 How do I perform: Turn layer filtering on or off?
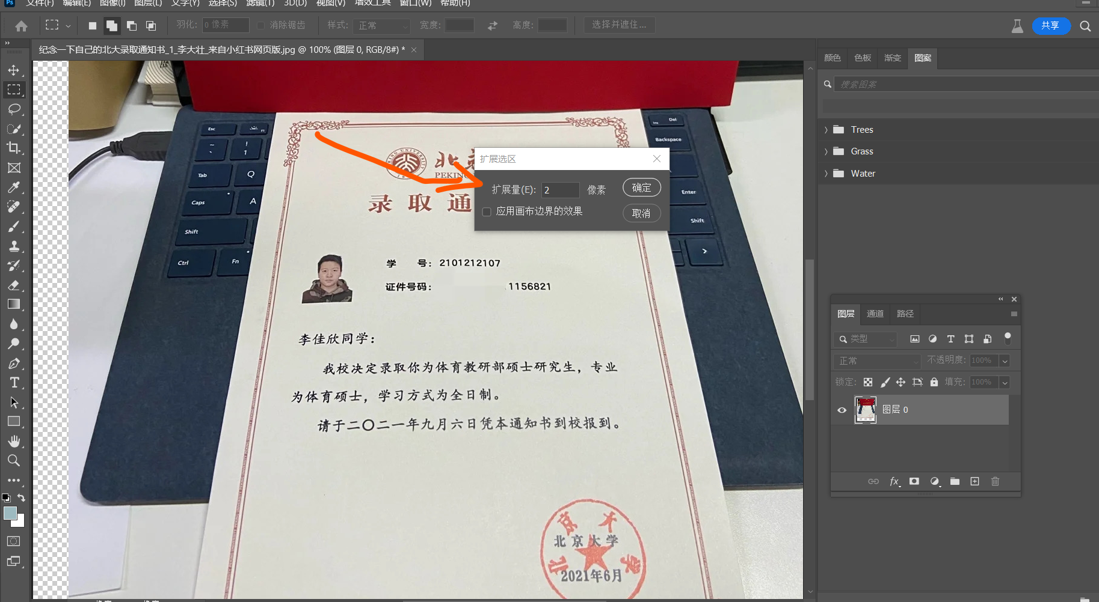[1008, 338]
